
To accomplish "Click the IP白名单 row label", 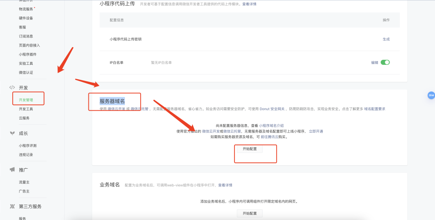I will [x=116, y=63].
